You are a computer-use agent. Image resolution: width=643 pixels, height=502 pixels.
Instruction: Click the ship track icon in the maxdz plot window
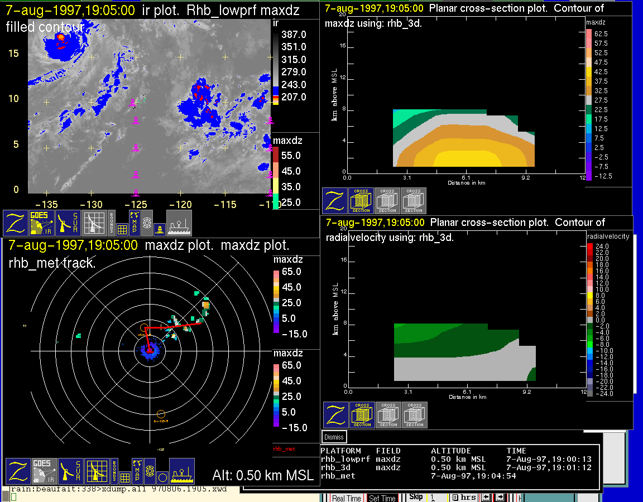(x=181, y=471)
